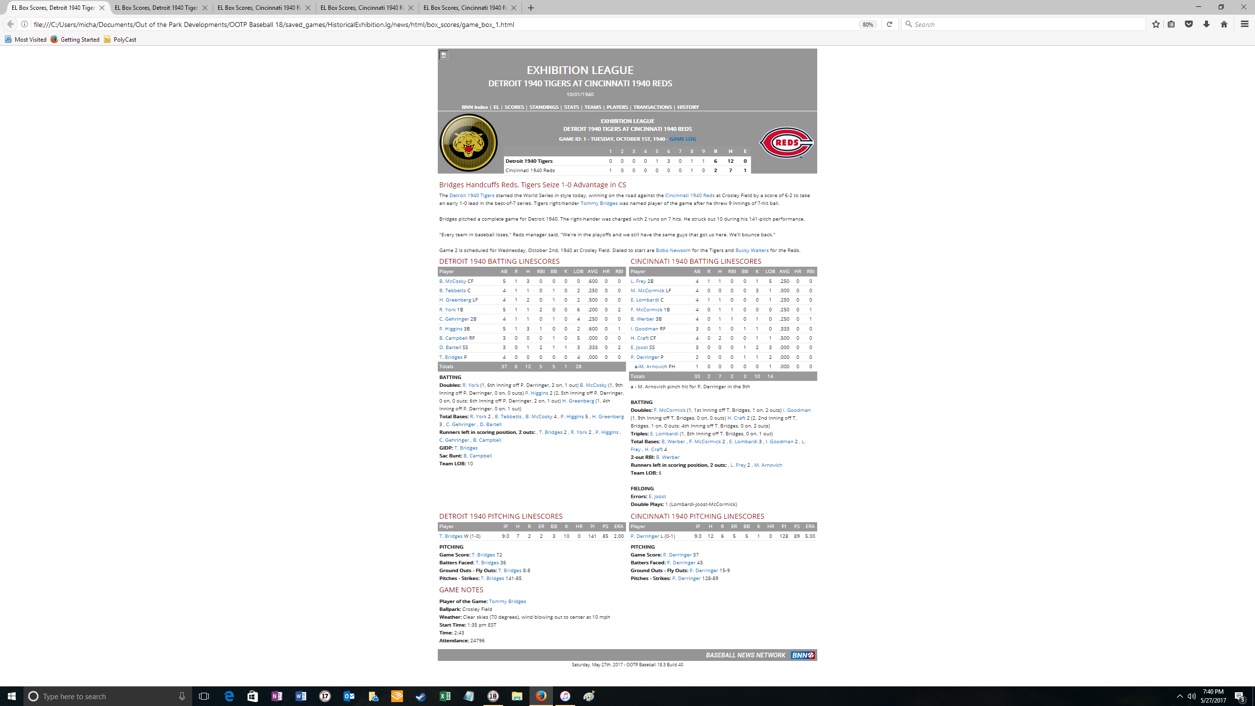Viewport: 1255px width, 706px height.
Task: Reload the current page
Action: (889, 24)
